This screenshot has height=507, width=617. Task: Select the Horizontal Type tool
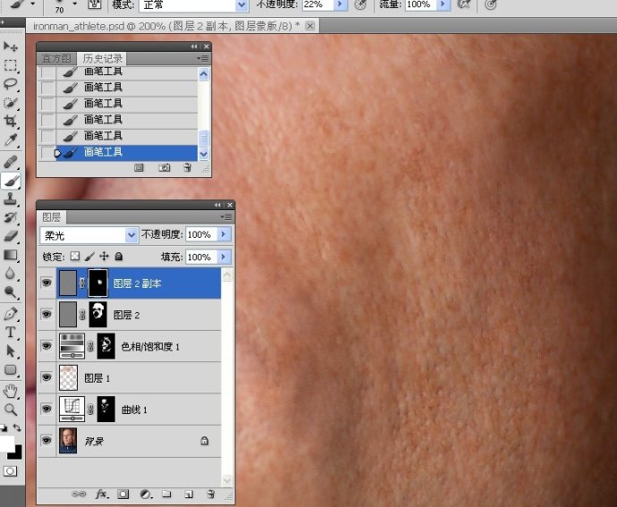pos(11,333)
